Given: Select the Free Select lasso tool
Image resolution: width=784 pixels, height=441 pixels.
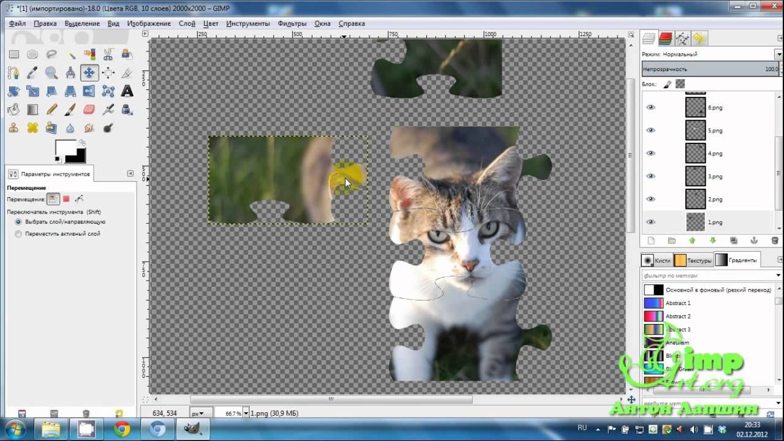Looking at the screenshot, I should 51,55.
